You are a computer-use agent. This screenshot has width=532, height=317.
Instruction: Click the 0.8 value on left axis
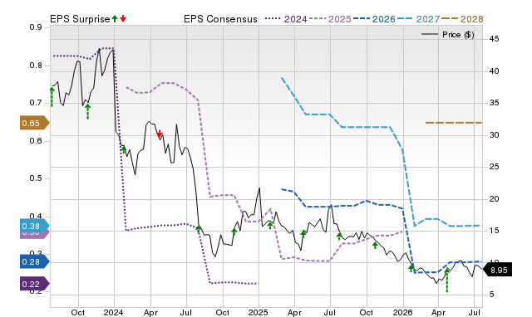(x=36, y=66)
